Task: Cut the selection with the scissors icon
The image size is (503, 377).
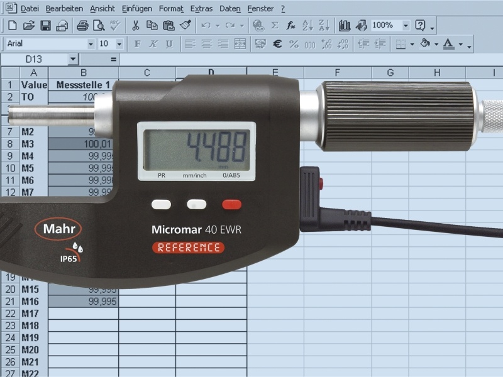Action: coord(135,25)
